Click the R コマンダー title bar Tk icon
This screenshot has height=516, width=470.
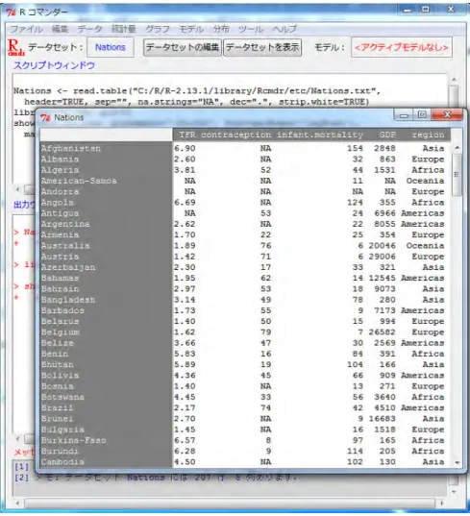pyautogui.click(x=12, y=12)
